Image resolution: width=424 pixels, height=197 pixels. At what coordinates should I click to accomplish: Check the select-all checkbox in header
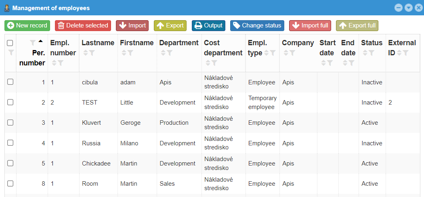(10, 43)
